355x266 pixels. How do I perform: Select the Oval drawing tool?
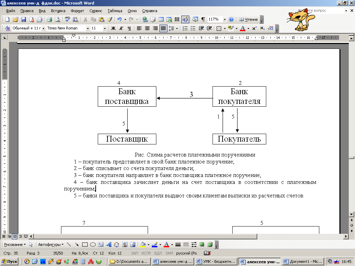(93, 245)
